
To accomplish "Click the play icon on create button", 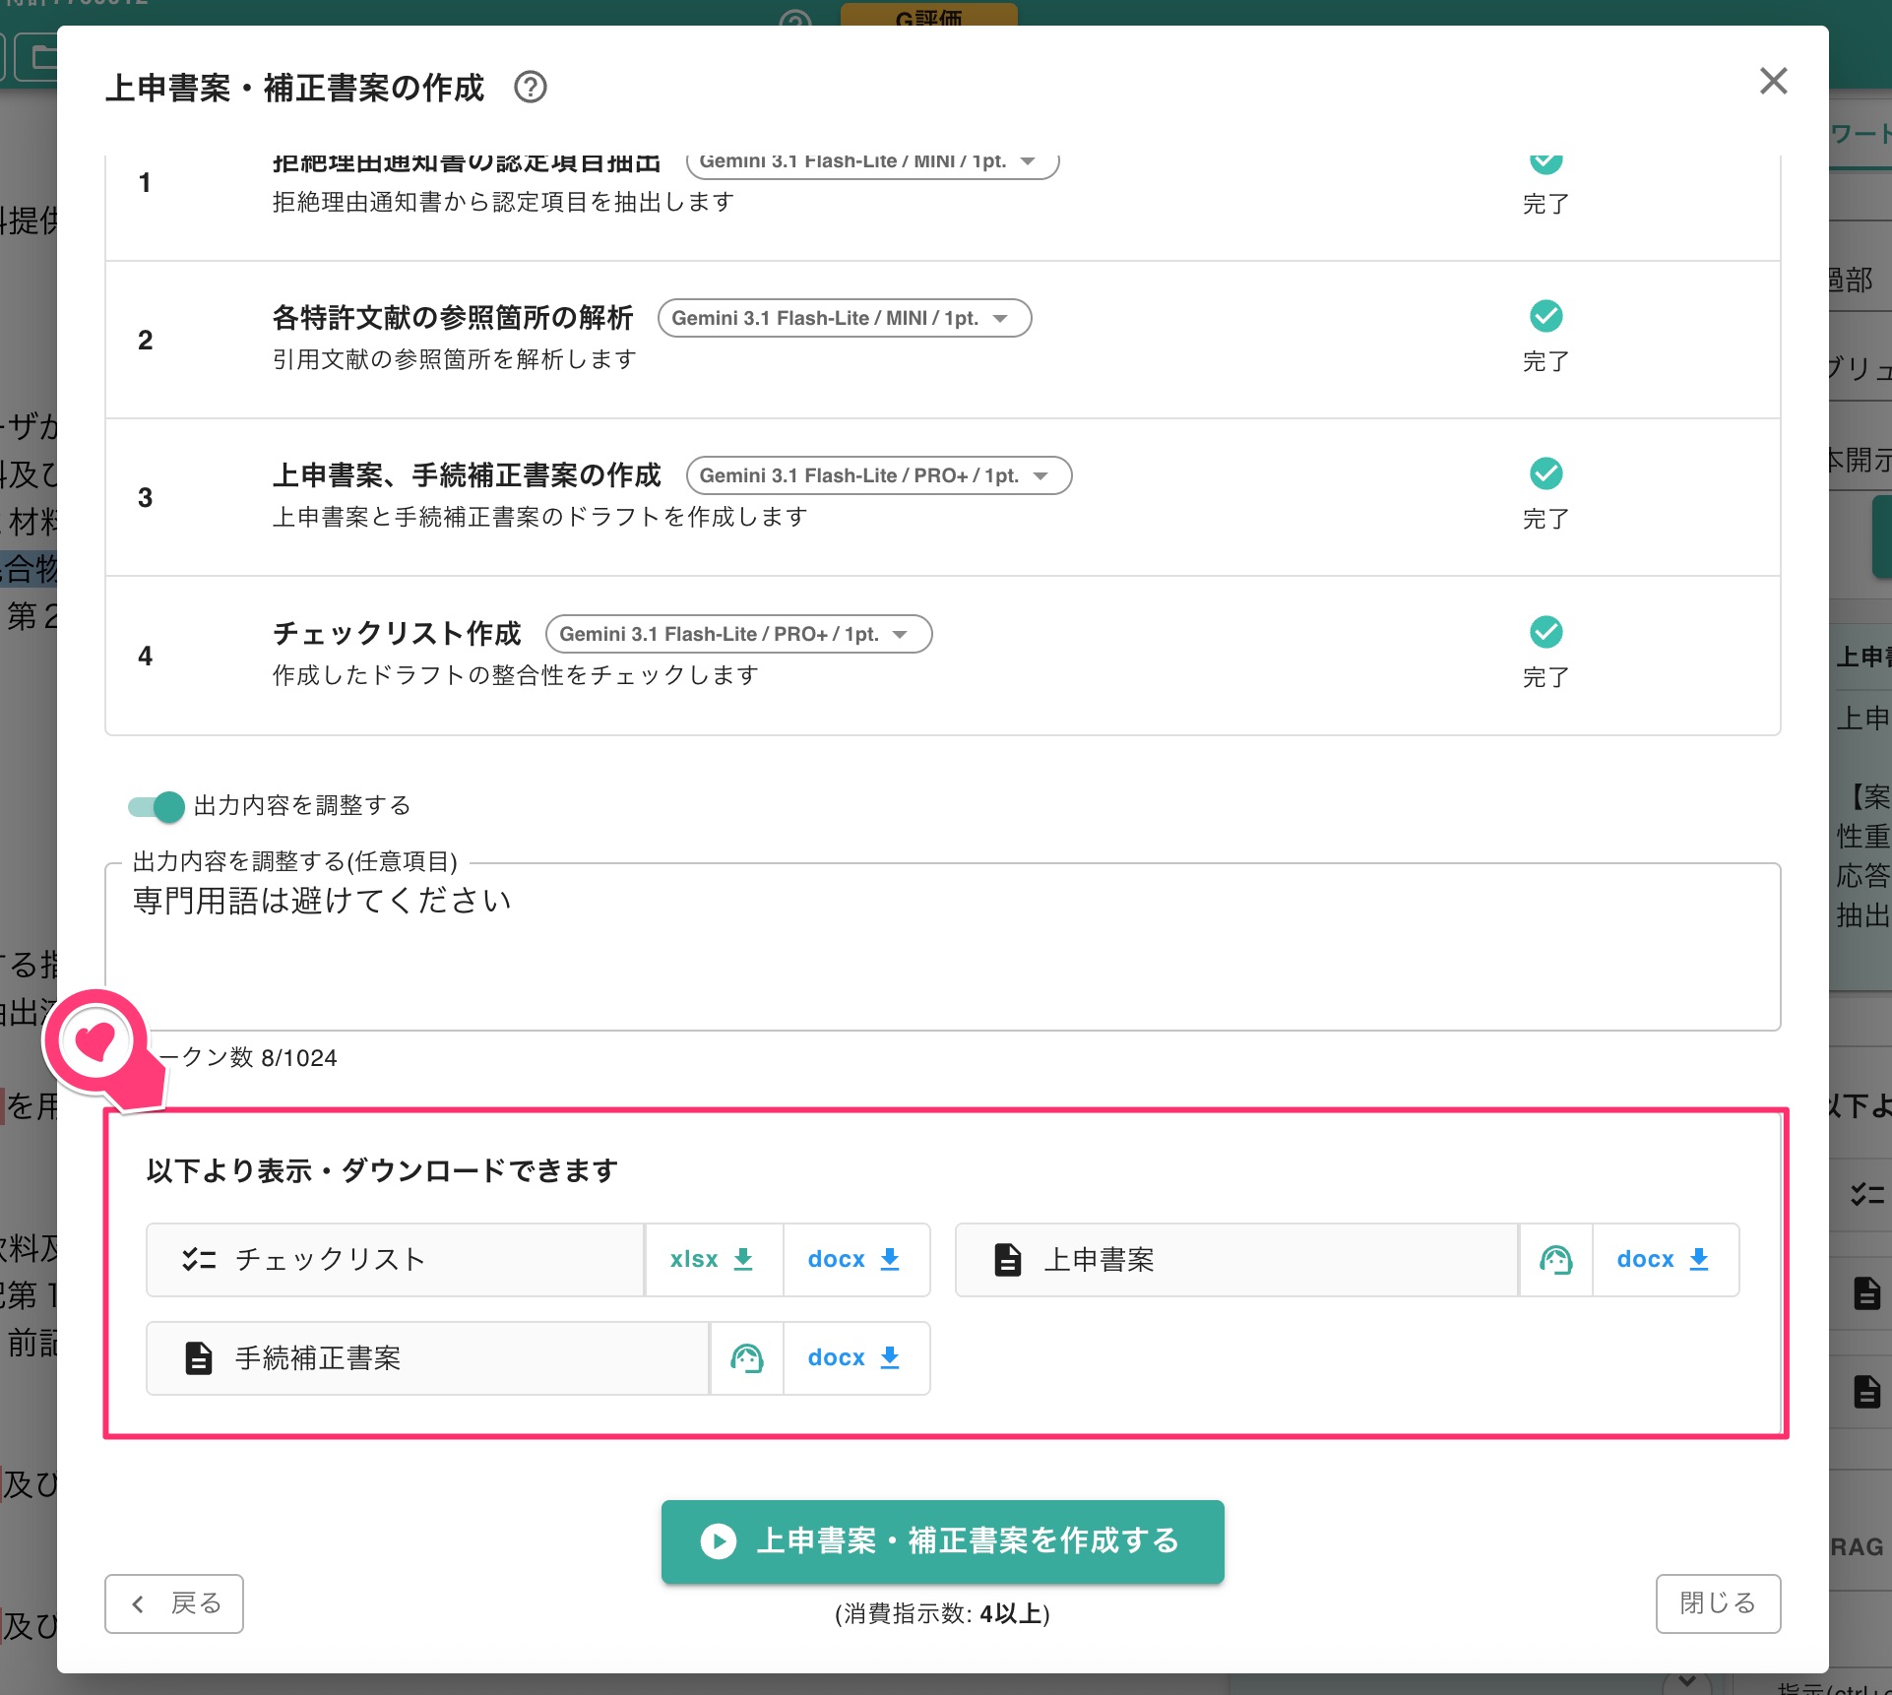I will click(x=718, y=1541).
